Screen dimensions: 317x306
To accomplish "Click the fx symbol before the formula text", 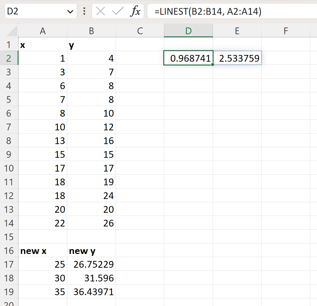I will (136, 11).
